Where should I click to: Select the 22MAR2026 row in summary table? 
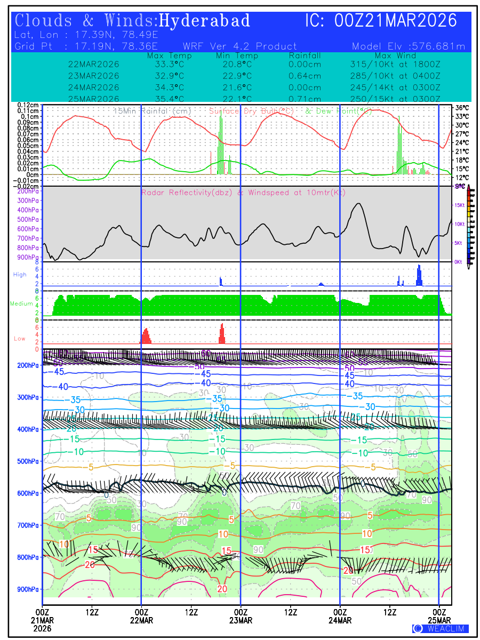[94, 64]
